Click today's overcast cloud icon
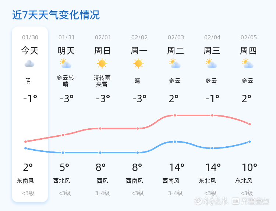 (29, 64)
